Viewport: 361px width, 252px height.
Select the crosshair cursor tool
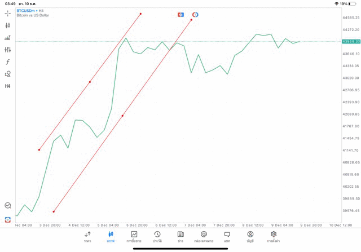coord(8,13)
